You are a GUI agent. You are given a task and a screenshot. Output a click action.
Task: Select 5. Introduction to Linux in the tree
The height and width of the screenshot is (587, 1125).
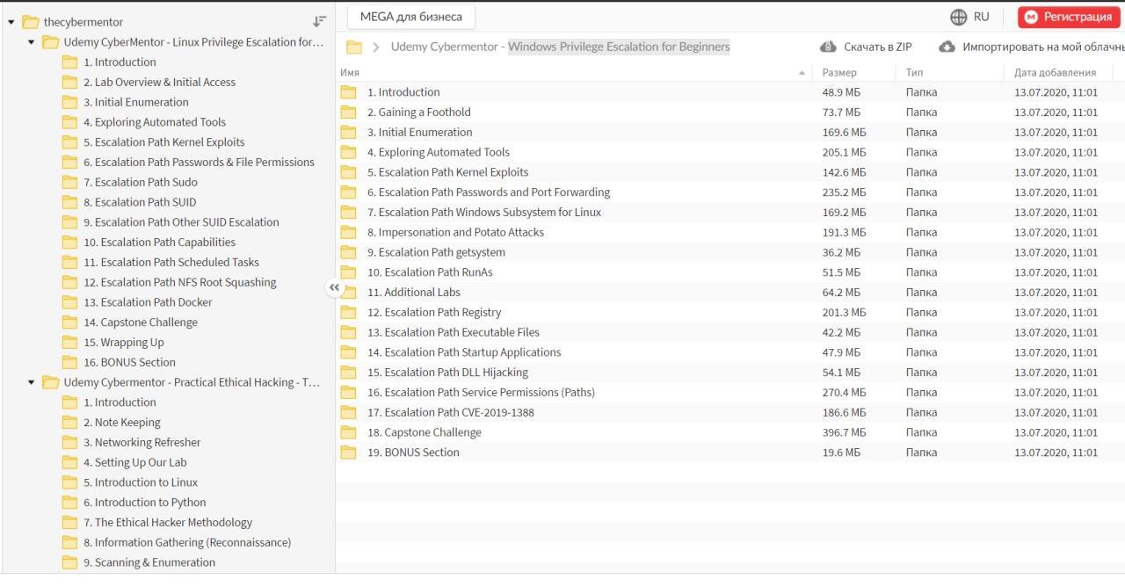pyautogui.click(x=141, y=482)
